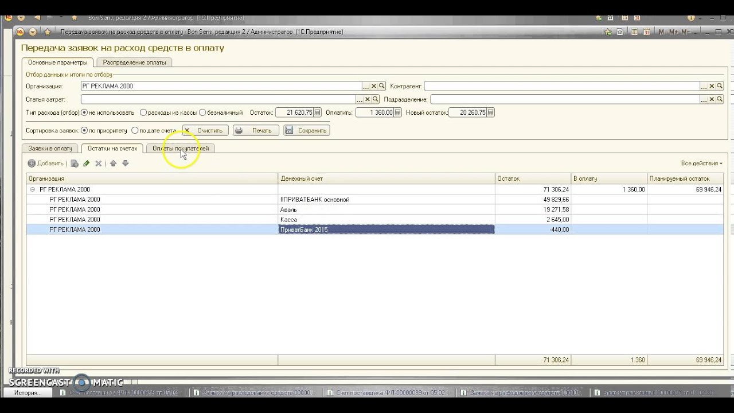Clear the Статья затрат field
The image size is (734, 413).
coord(368,99)
